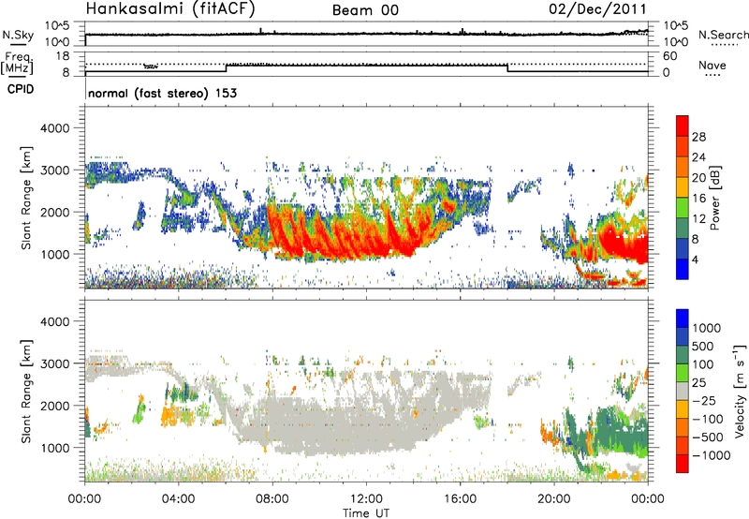Click the "4000" tick of the power panel
This screenshot has width=749, height=519.
tap(54, 128)
